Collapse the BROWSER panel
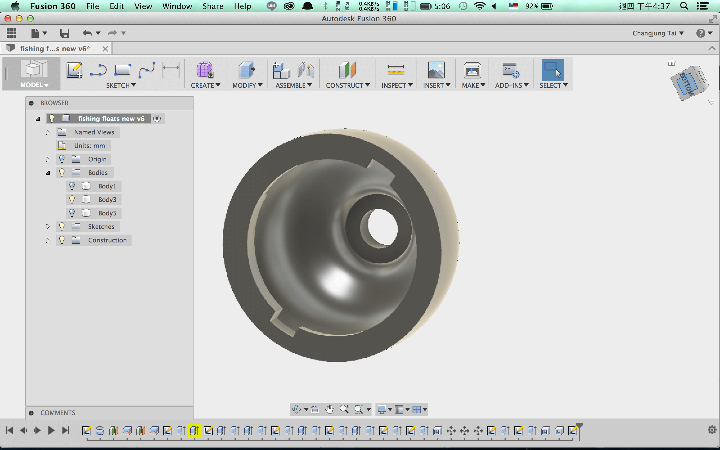This screenshot has width=720, height=450. 31,103
